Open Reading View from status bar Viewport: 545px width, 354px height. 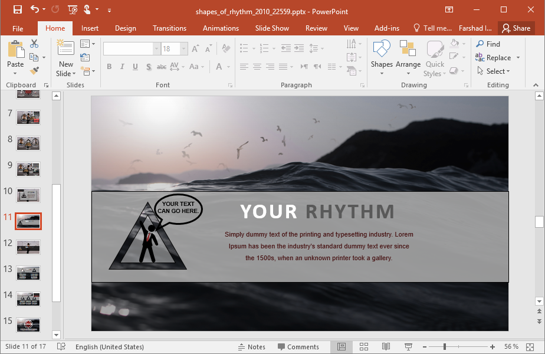click(386, 346)
